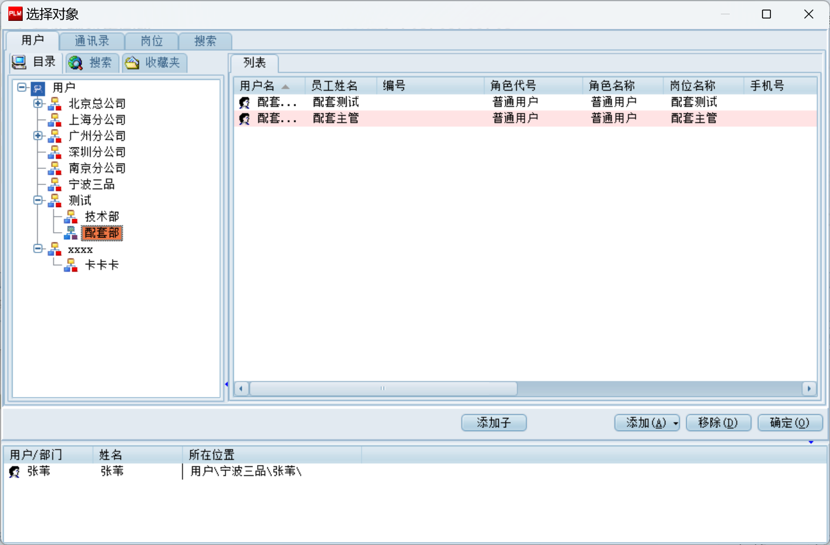
Task: Click the root 用户 tree node icon
Action: [x=38, y=88]
